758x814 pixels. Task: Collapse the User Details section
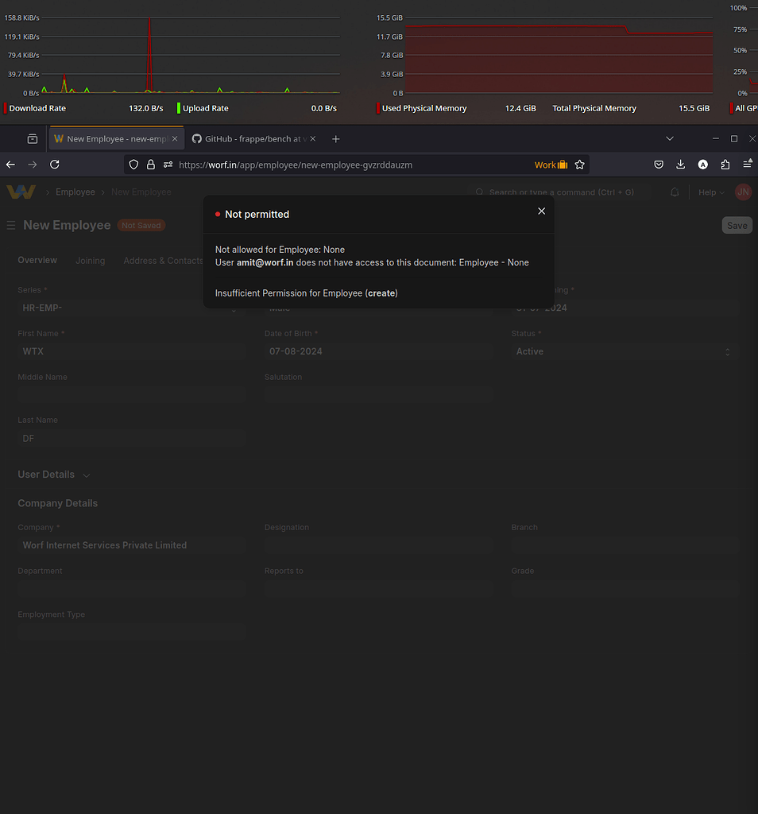tap(85, 475)
